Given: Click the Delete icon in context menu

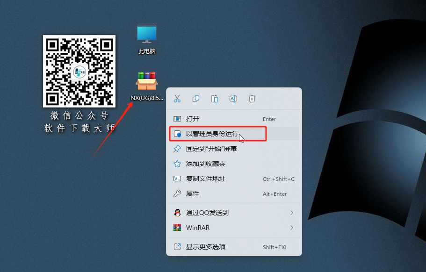Looking at the screenshot, I should [252, 98].
